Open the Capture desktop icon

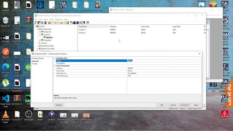[x=17, y=54]
